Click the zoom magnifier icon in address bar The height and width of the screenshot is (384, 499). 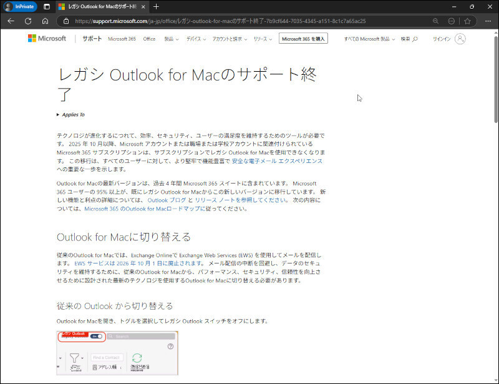click(435, 21)
